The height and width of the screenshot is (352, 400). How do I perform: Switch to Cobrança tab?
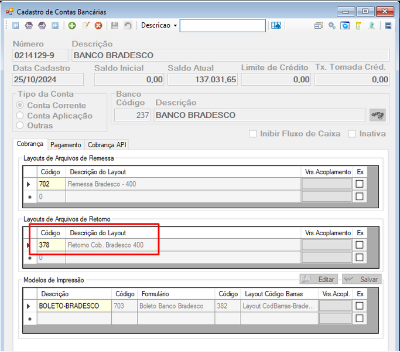[x=30, y=144]
